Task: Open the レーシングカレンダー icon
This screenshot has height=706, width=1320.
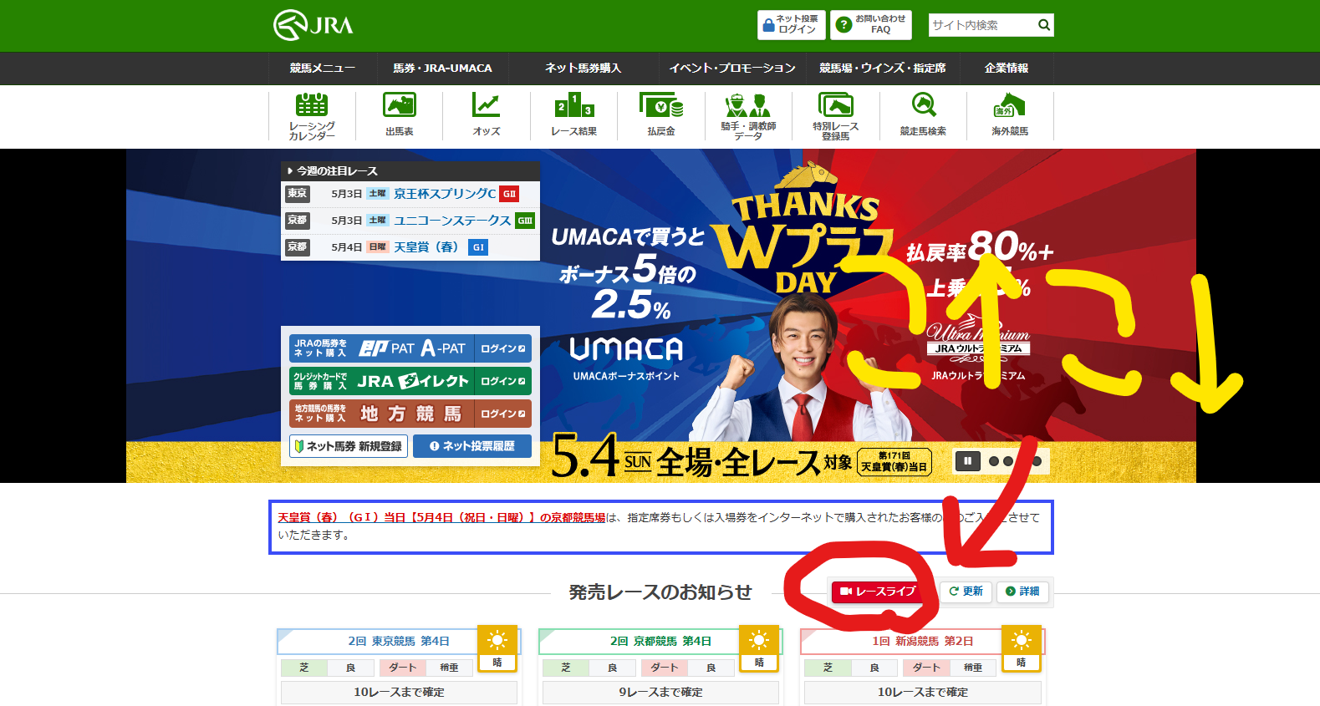Action: [x=312, y=116]
